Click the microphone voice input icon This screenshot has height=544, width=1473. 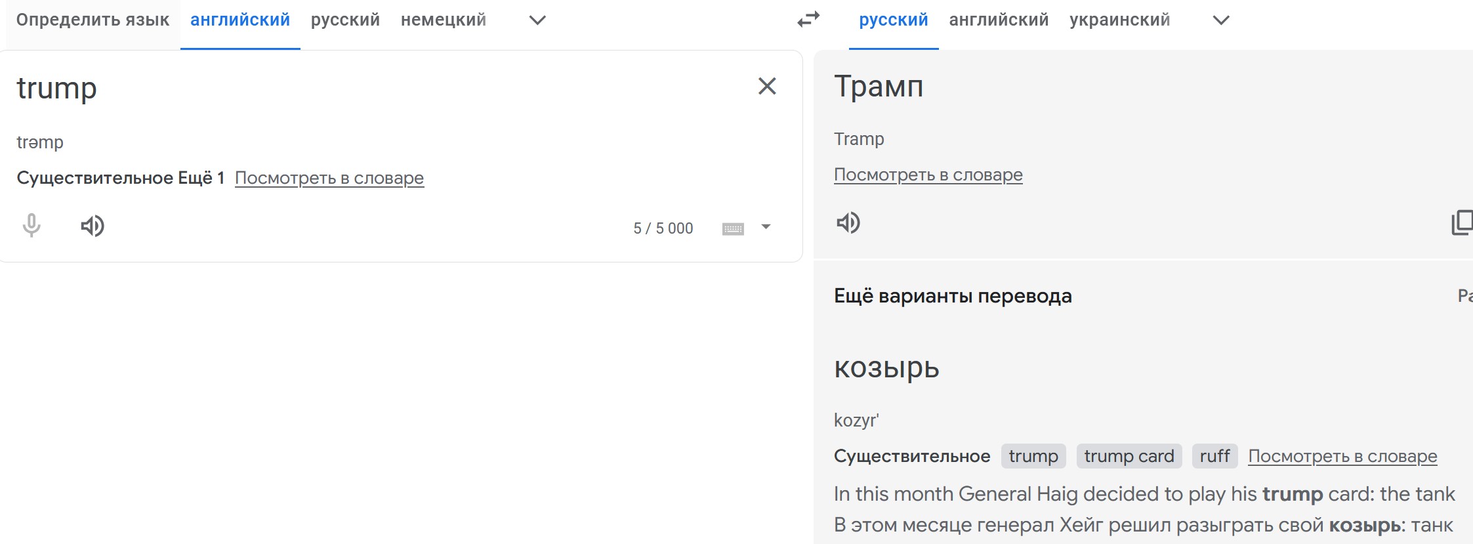(31, 226)
